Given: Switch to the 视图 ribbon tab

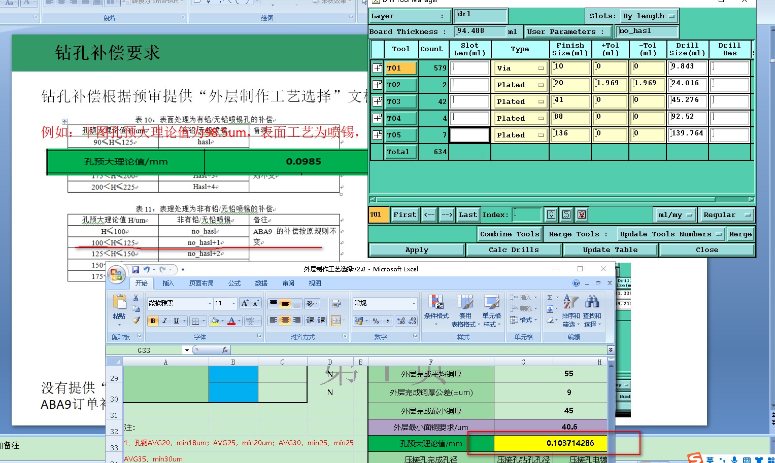Looking at the screenshot, I should 315,283.
